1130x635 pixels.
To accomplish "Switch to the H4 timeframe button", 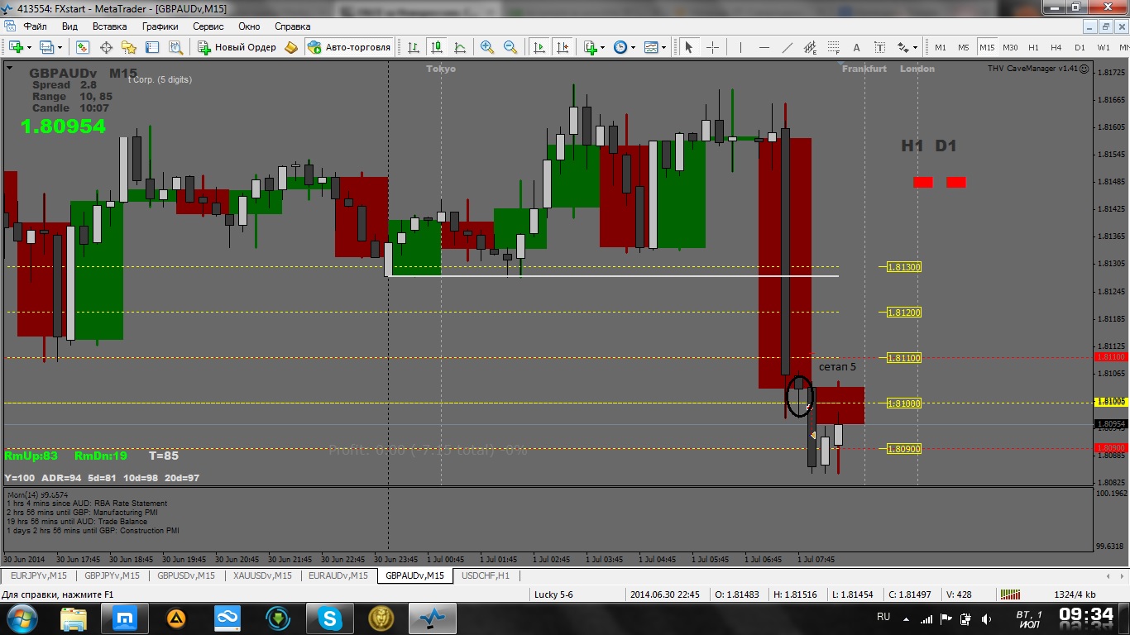I will pyautogui.click(x=1056, y=47).
